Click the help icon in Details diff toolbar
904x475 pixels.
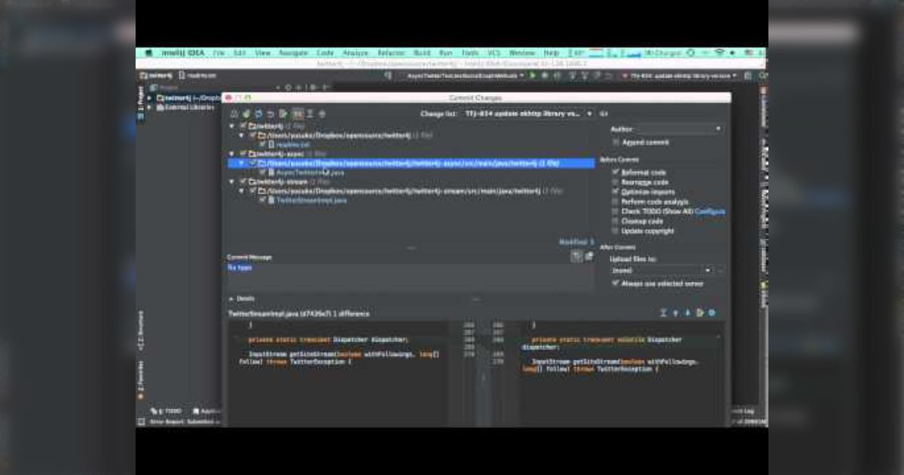pyautogui.click(x=712, y=313)
